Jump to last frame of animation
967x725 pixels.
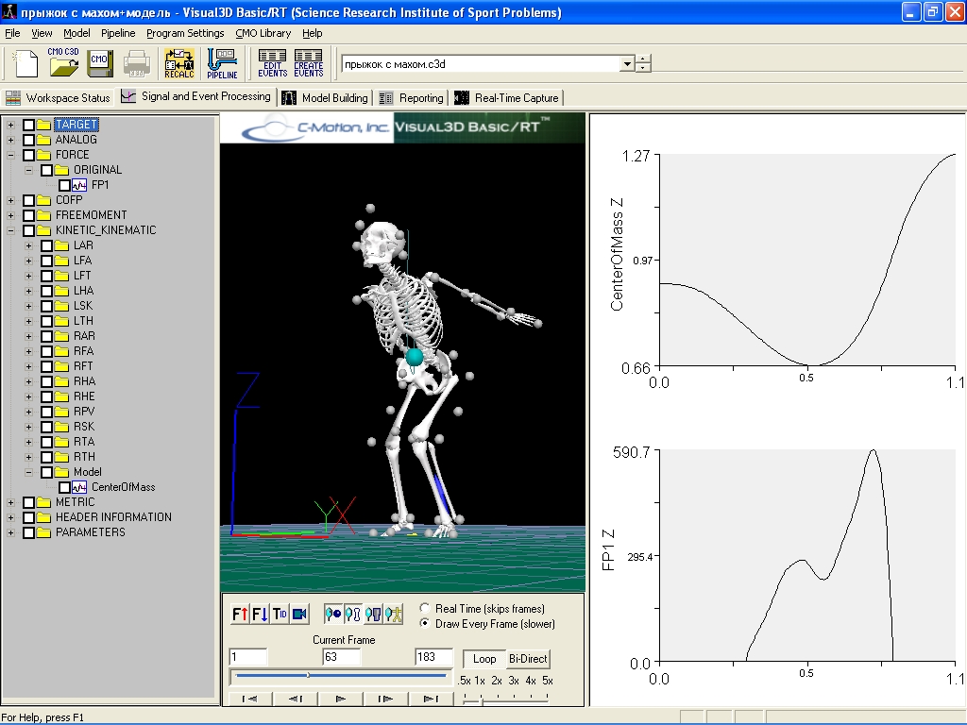pyautogui.click(x=431, y=699)
